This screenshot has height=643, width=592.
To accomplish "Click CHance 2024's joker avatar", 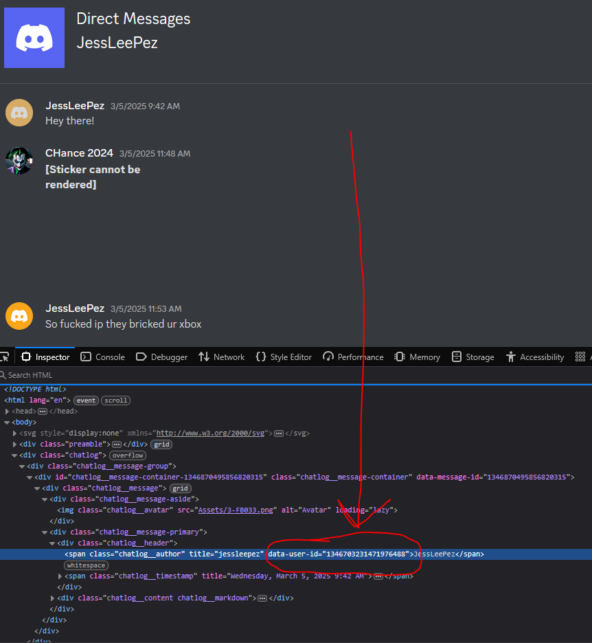I will point(19,160).
